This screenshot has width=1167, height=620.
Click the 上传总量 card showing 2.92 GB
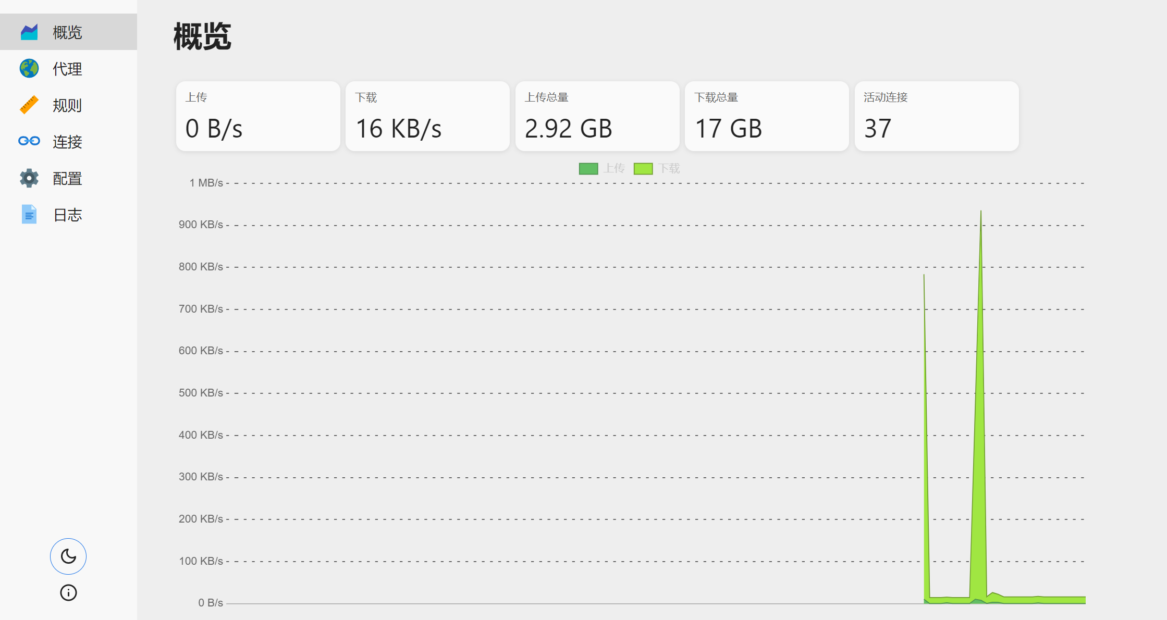point(597,116)
